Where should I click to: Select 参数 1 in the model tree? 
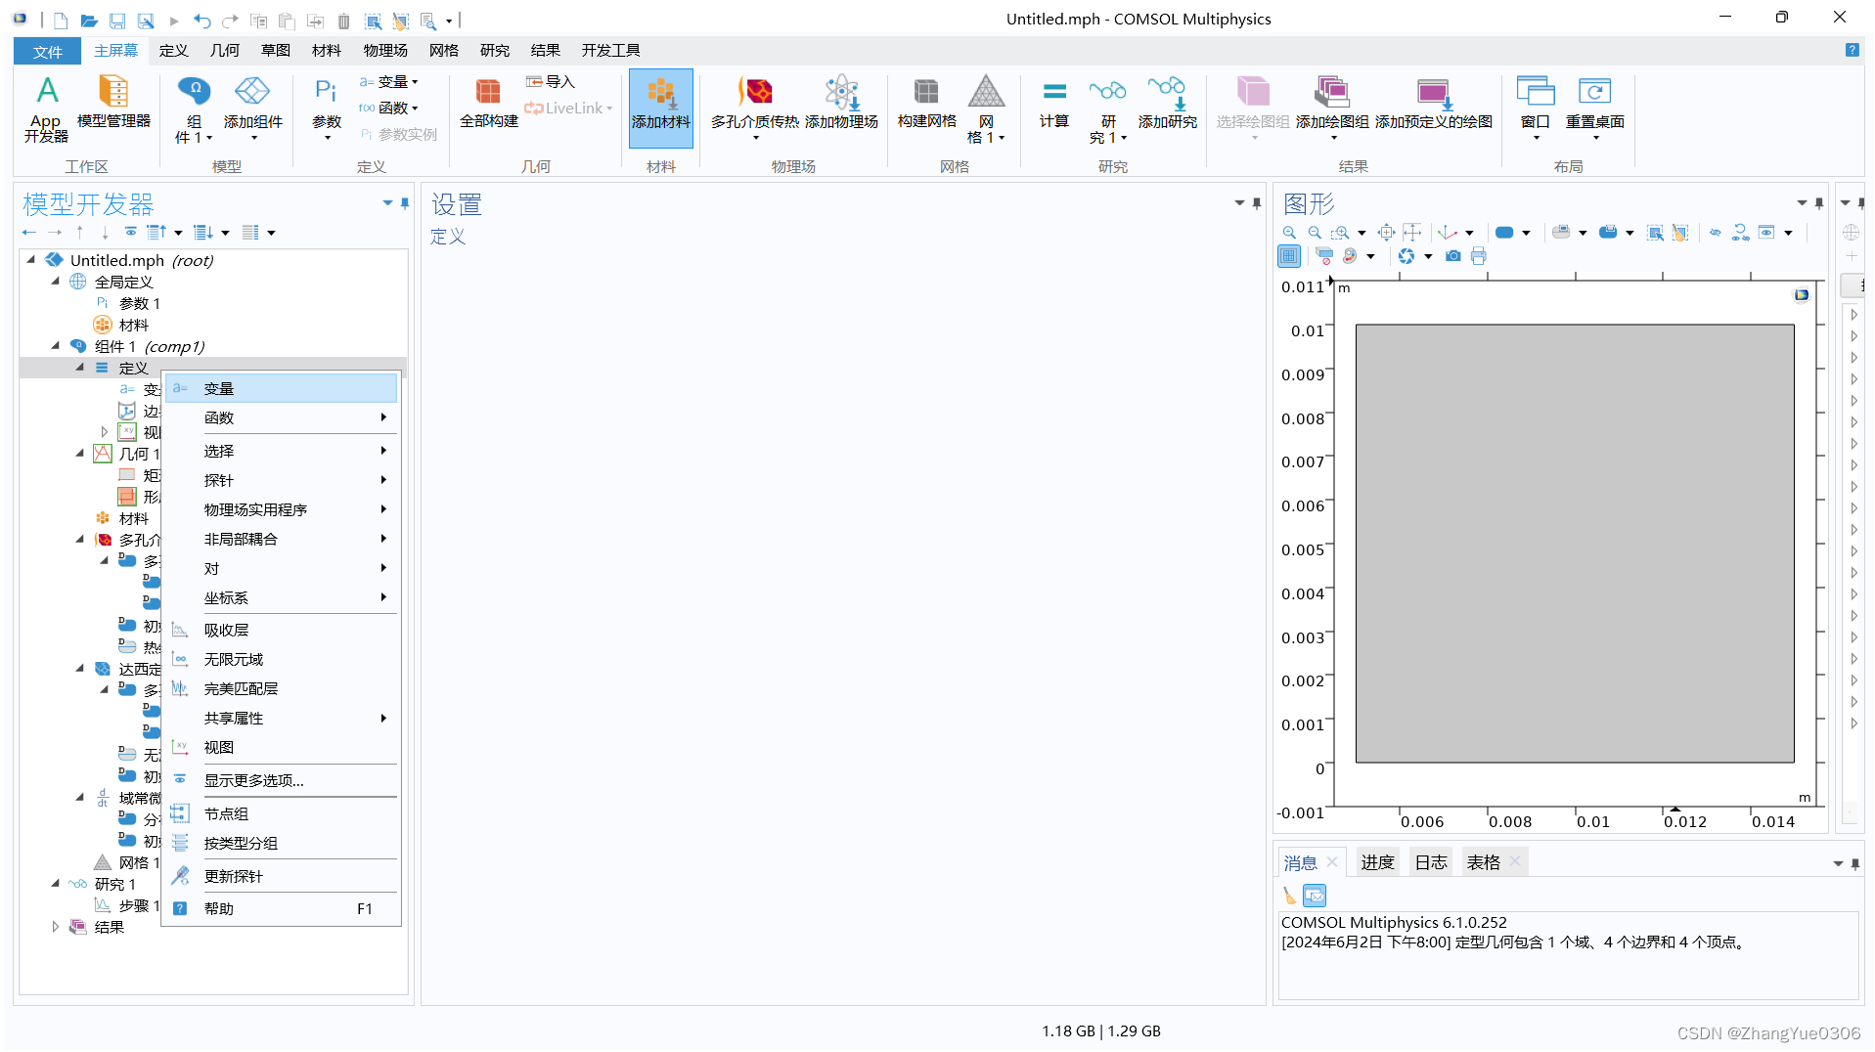(x=140, y=303)
